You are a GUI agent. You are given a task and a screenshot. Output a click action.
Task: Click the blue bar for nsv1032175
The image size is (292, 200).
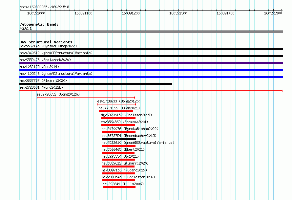point(151,70)
